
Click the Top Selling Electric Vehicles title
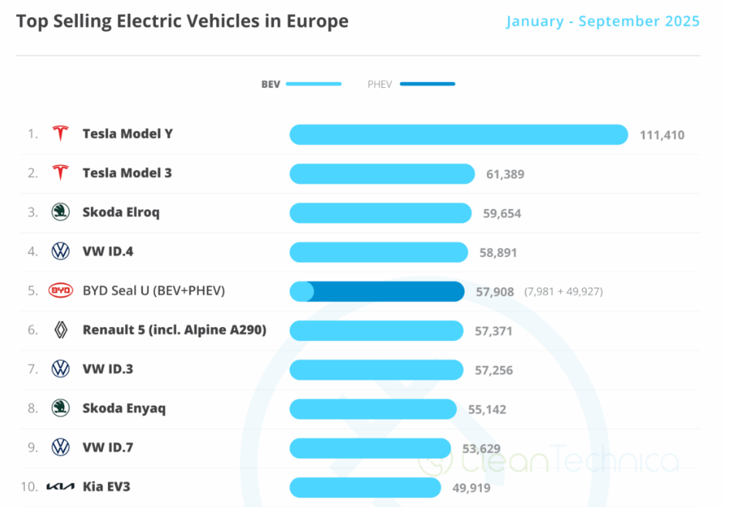click(x=182, y=22)
